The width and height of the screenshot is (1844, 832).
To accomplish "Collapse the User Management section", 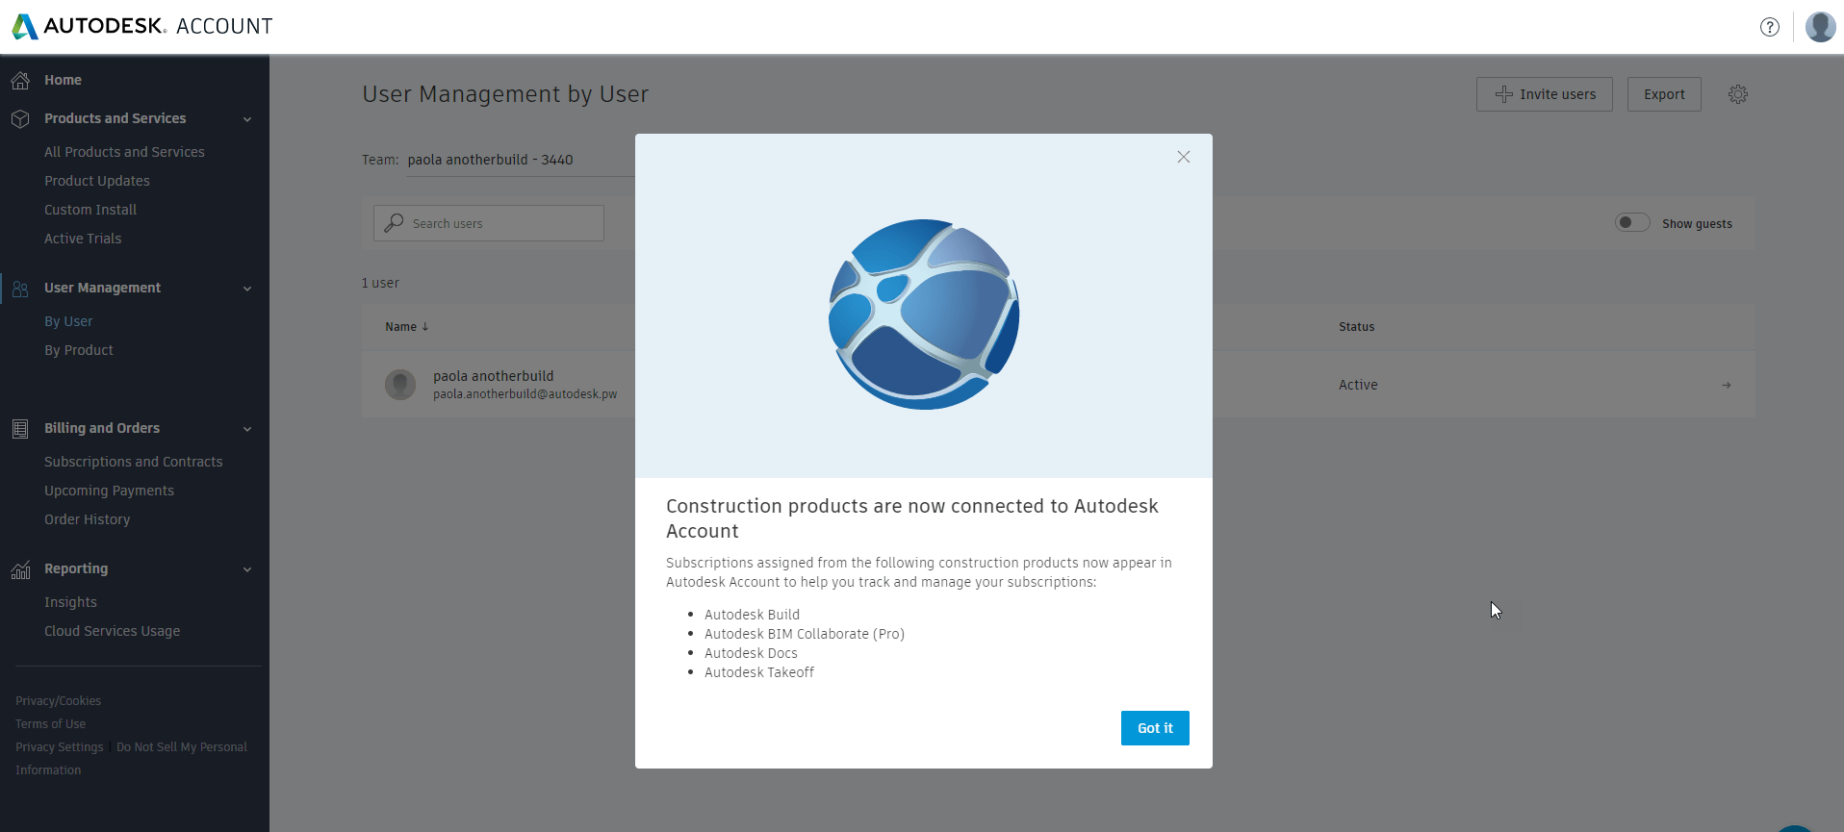I will [x=247, y=289].
